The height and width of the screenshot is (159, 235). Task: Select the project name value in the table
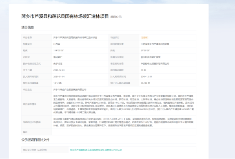coord(75,37)
